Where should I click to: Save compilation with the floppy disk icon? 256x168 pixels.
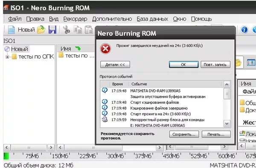[52, 30]
